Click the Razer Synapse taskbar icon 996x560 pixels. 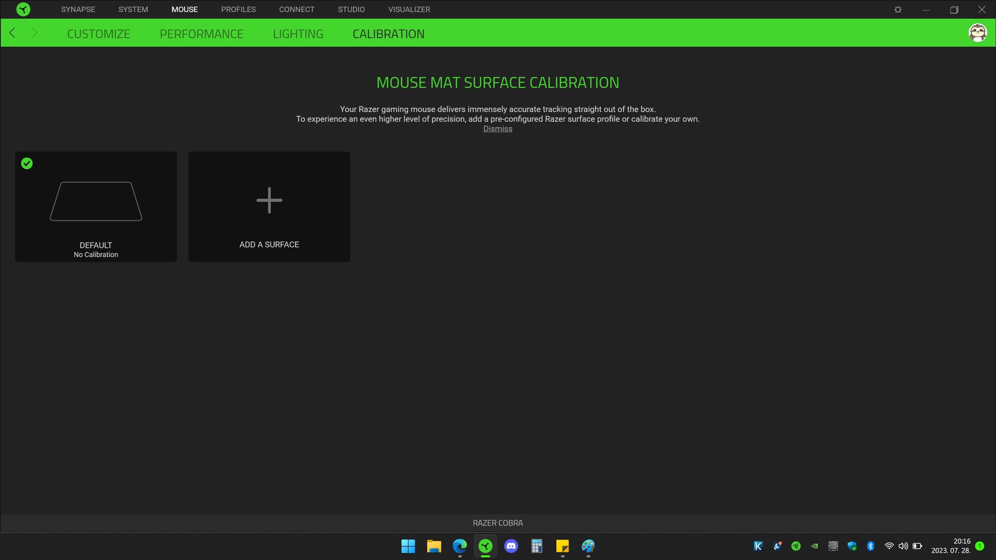click(485, 546)
